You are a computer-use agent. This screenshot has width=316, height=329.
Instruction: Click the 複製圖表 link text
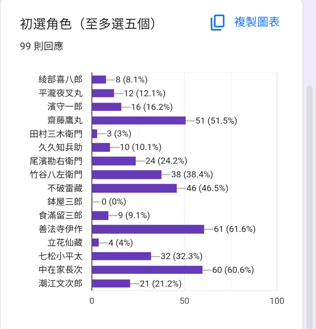[257, 22]
